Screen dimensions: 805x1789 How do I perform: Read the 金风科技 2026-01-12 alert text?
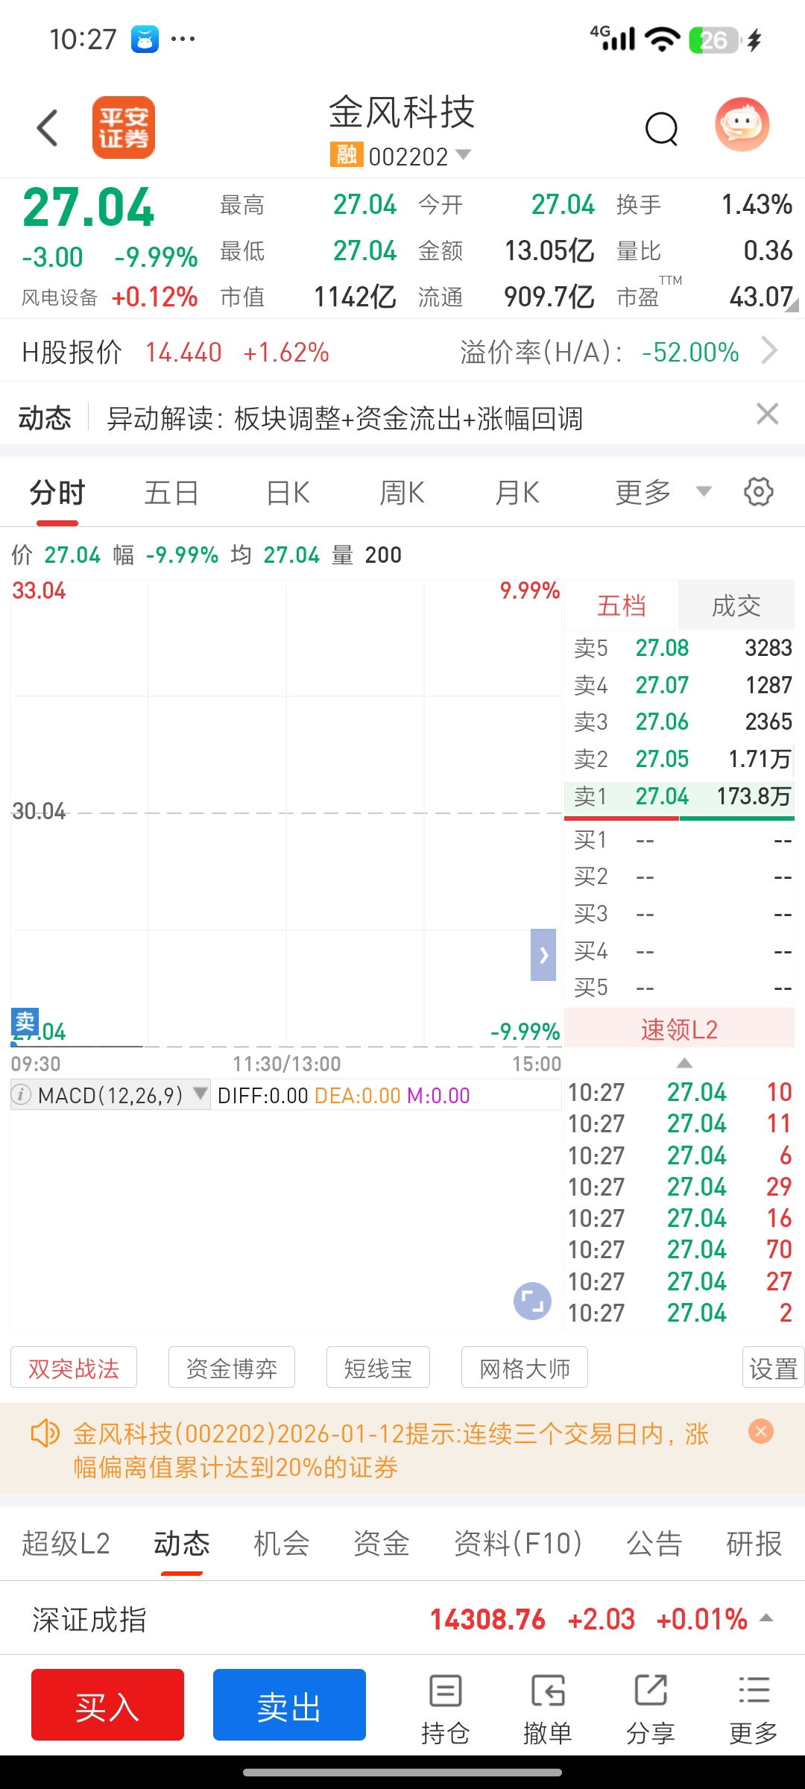[391, 1450]
